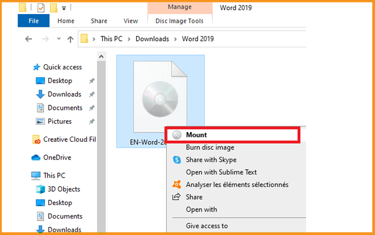Open 3D Objects under This PC
This screenshot has width=375, height=235.
[x=64, y=189]
